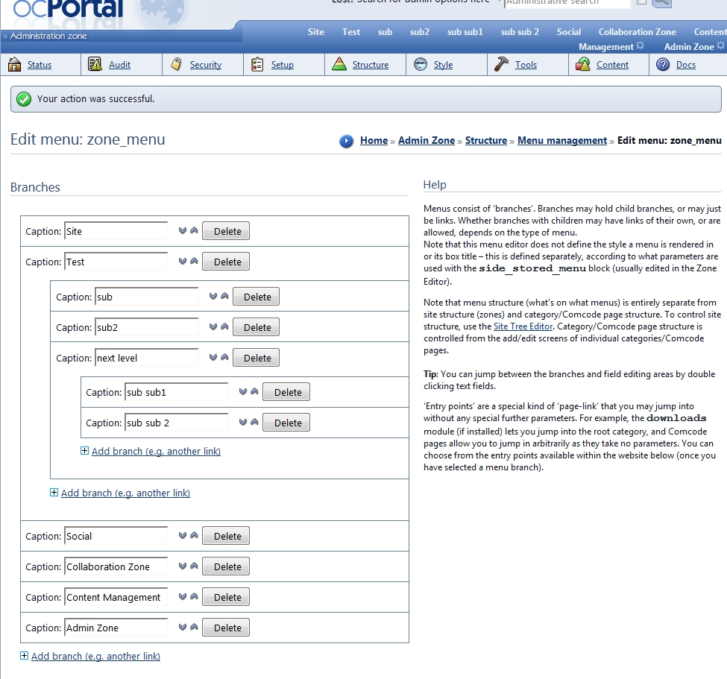
Task: Open the Docs question mark icon
Action: click(663, 65)
